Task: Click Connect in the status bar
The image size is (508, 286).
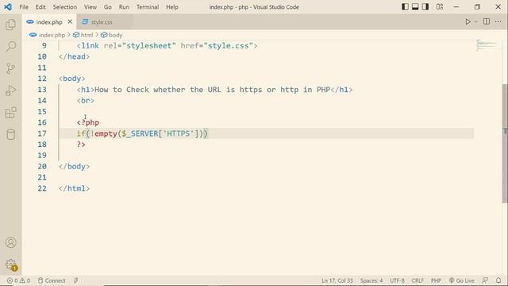Action: pyautogui.click(x=52, y=280)
